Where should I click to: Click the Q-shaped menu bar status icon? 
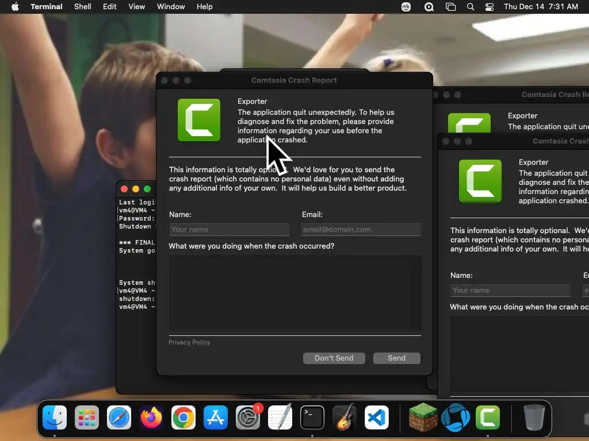(x=429, y=7)
